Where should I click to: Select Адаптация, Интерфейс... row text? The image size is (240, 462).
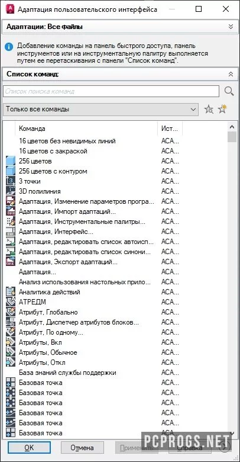click(56, 232)
